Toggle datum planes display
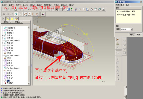The width and height of the screenshot is (143, 99). click(x=25, y=14)
